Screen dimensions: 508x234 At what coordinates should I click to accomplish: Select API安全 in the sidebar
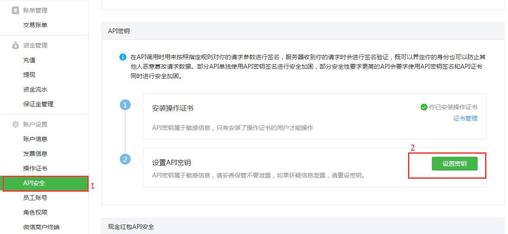click(x=45, y=183)
